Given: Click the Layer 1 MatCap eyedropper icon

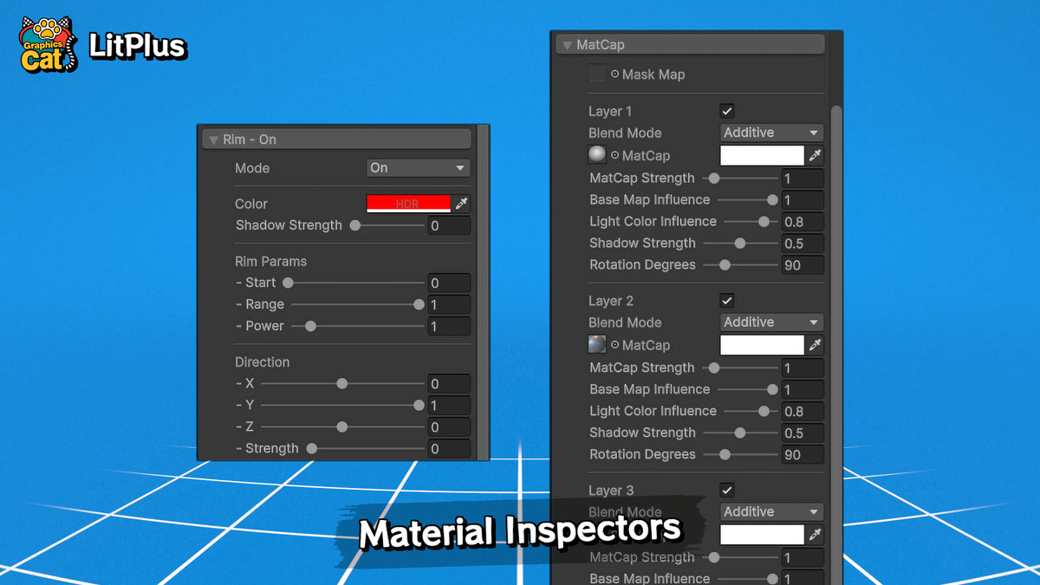Looking at the screenshot, I should [x=813, y=155].
